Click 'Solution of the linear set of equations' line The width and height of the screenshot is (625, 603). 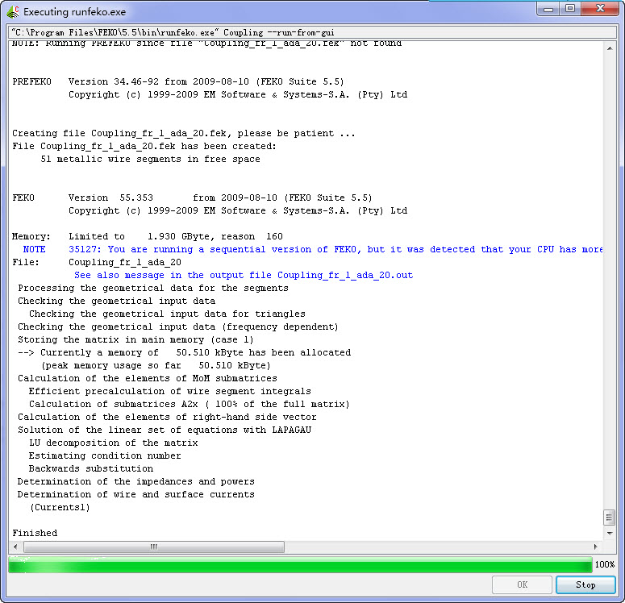(x=165, y=430)
